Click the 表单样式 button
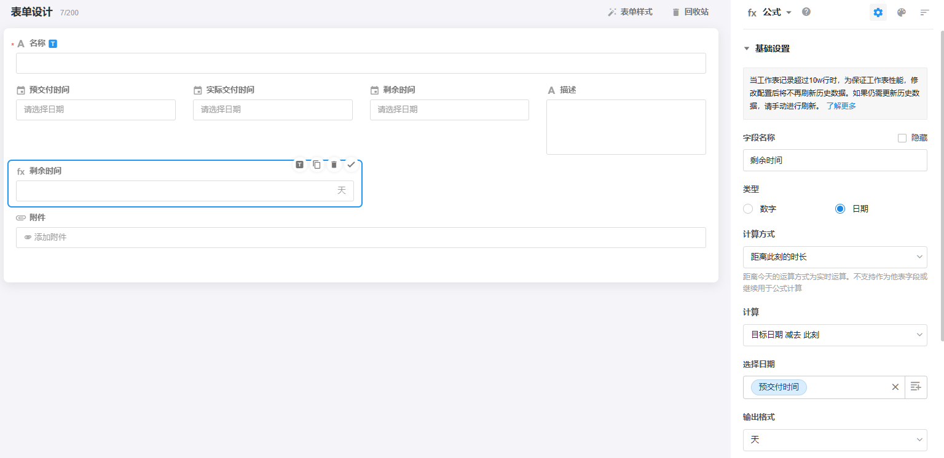Image resolution: width=944 pixels, height=458 pixels. [630, 12]
